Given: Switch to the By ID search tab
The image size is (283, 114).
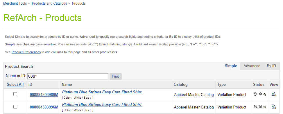Looking at the screenshot, I should (271, 66).
